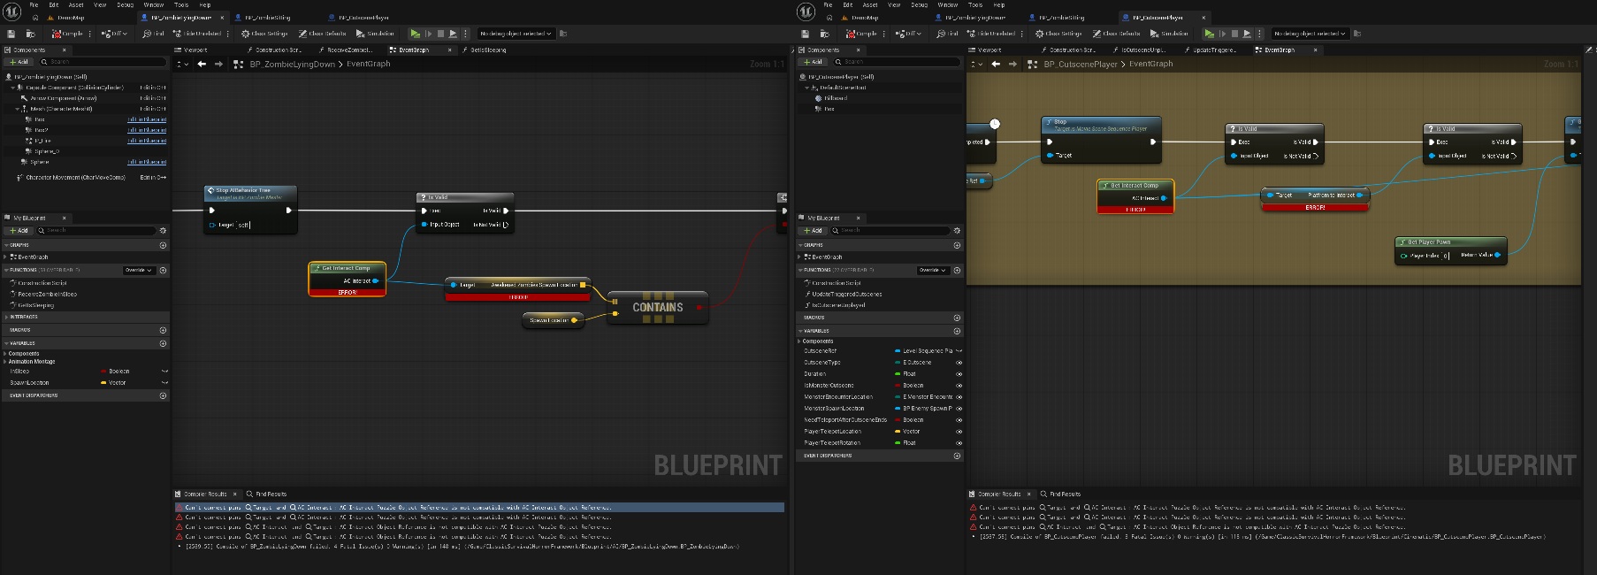Image resolution: width=1597 pixels, height=575 pixels.
Task: Open debug object dropdown in BP_CutscenePlayer toolbar
Action: (x=1310, y=34)
